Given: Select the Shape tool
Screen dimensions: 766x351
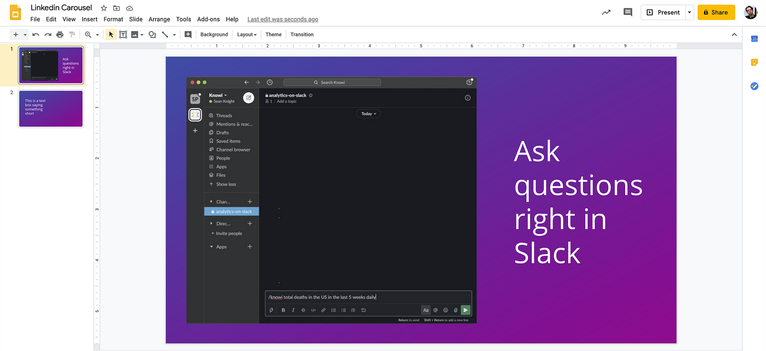Looking at the screenshot, I should (152, 35).
